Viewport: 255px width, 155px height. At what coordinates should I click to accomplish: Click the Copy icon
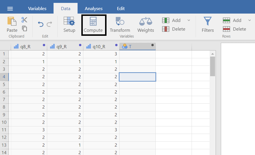25,29
